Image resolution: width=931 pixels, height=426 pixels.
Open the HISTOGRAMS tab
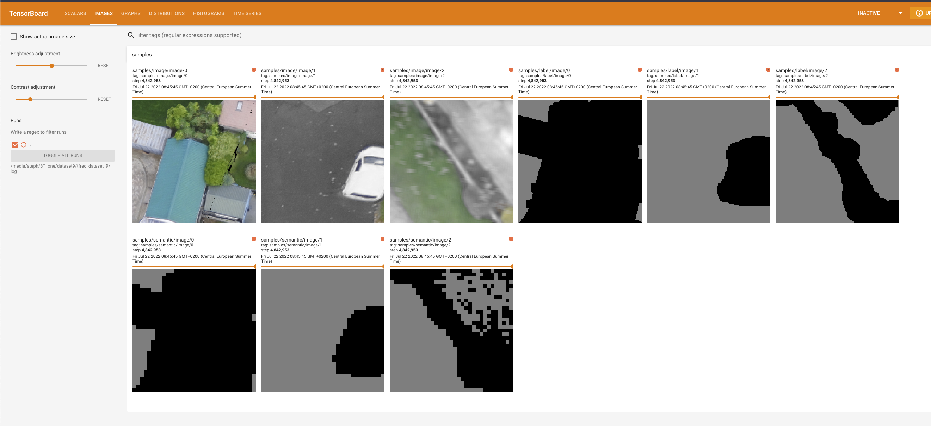(x=209, y=13)
